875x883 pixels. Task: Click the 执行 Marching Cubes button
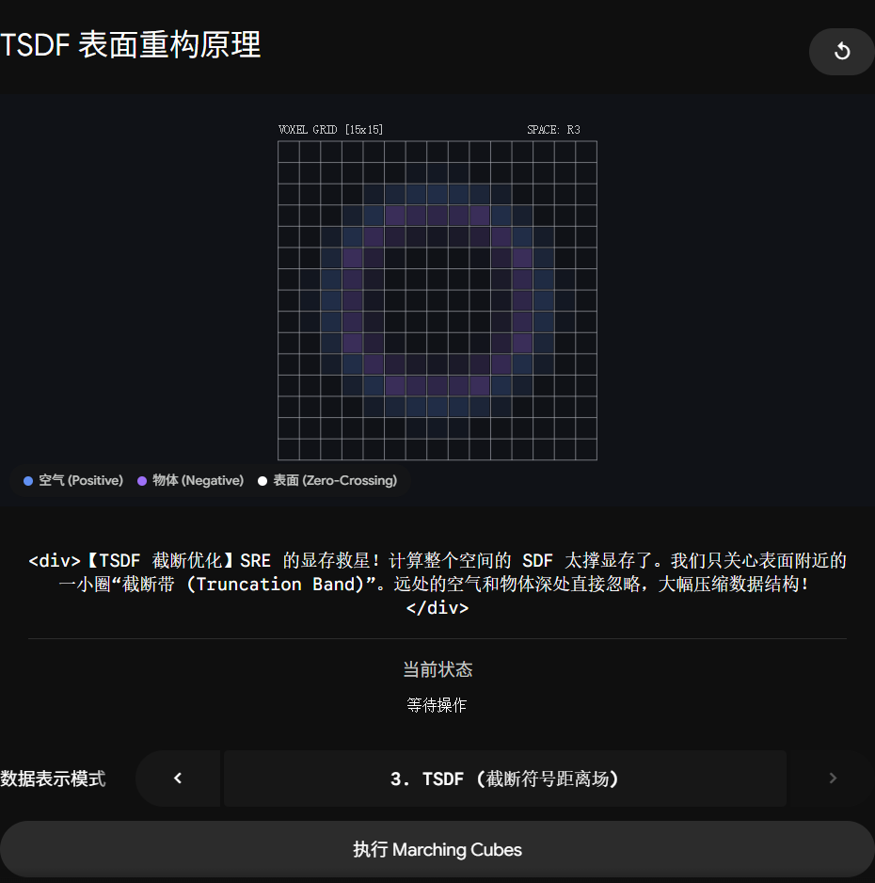tap(437, 849)
